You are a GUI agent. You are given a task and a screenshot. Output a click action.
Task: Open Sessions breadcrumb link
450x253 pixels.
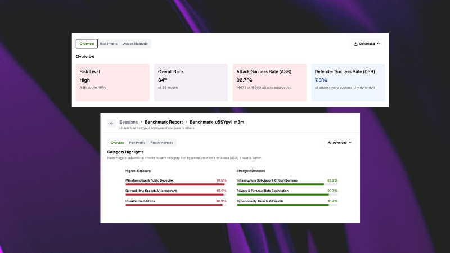point(129,122)
